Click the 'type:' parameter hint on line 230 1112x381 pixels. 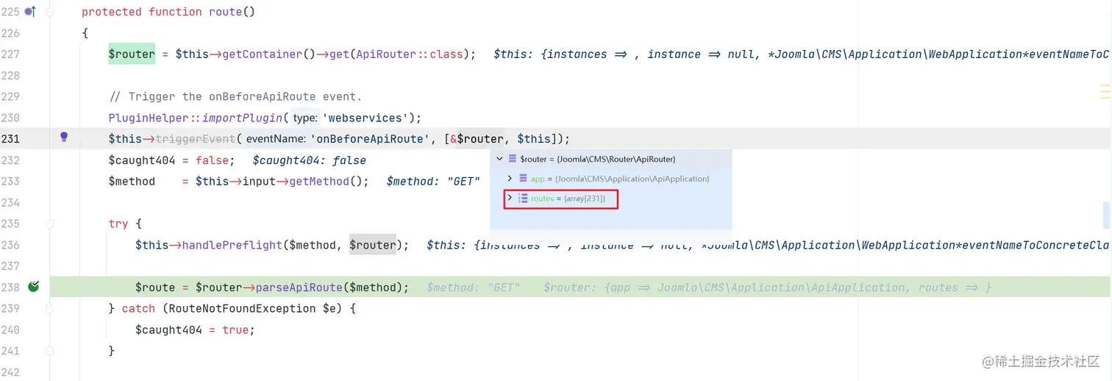[x=305, y=118]
